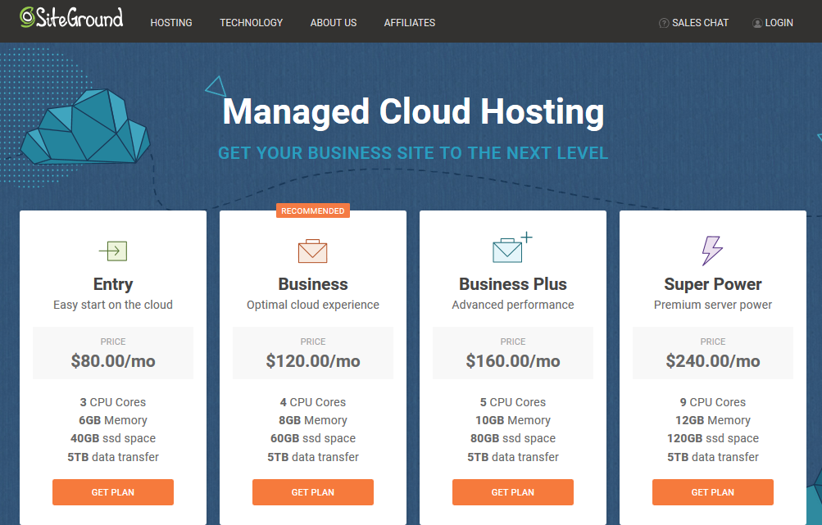Click '5TB data transfer' in Super Power plan
This screenshot has width=822, height=525.
(713, 457)
